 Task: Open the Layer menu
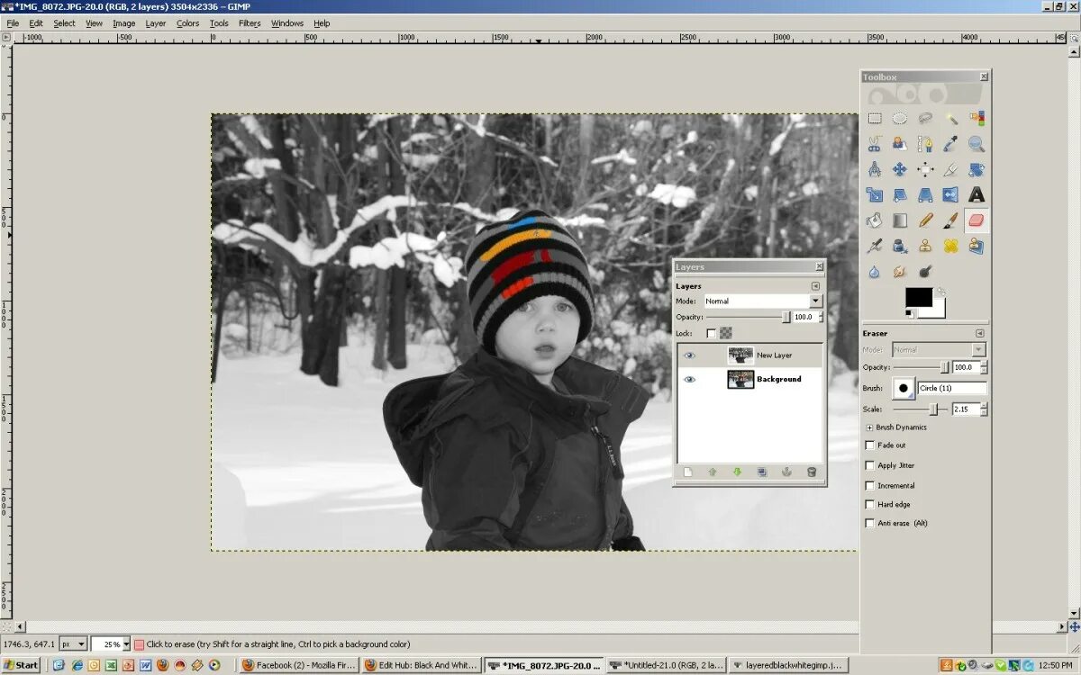pyautogui.click(x=156, y=23)
